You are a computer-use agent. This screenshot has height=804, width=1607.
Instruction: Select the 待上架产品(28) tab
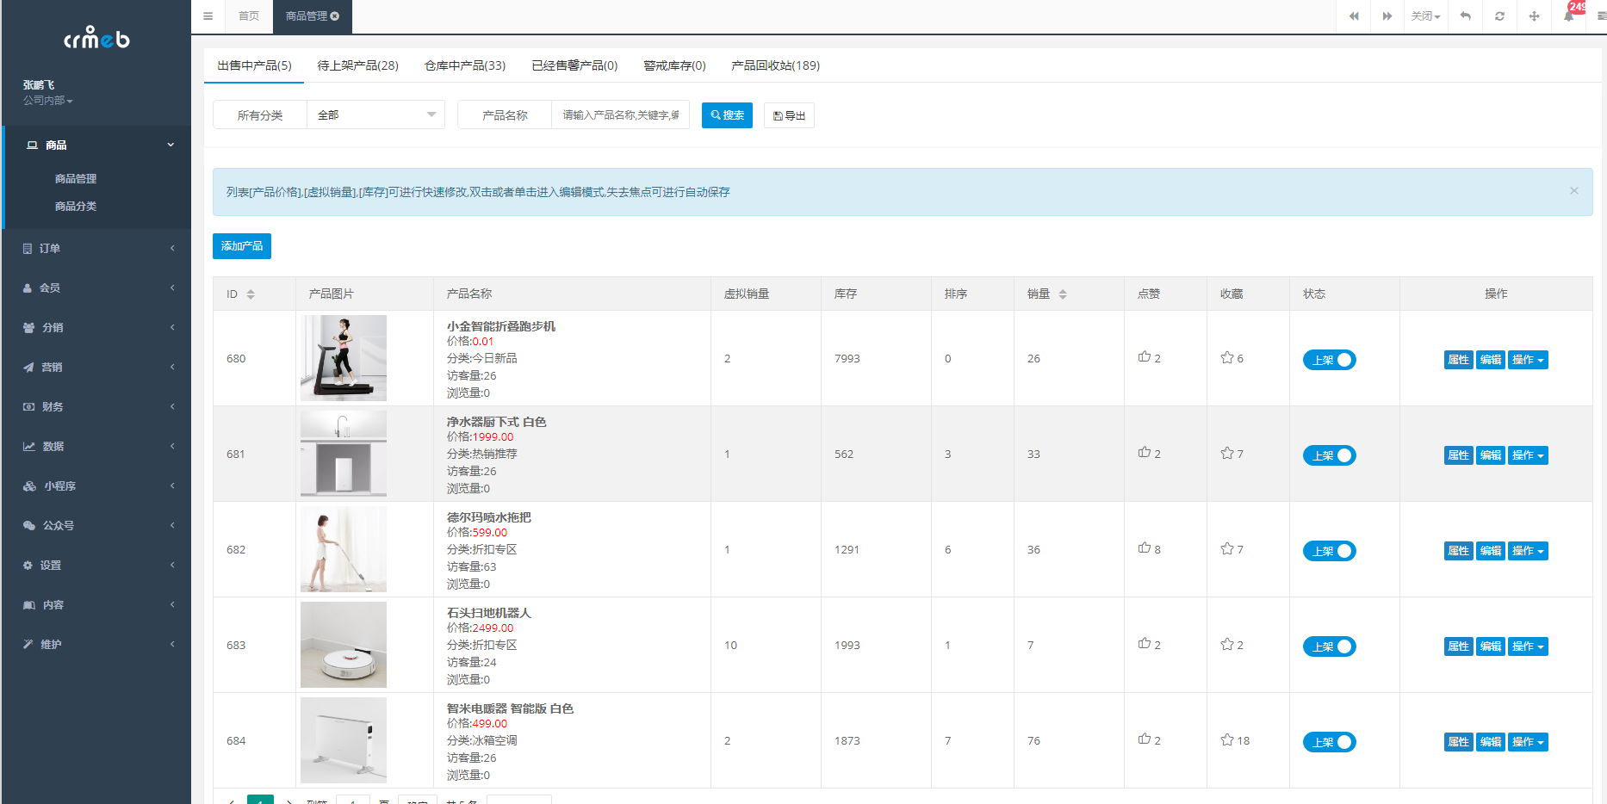tap(357, 65)
